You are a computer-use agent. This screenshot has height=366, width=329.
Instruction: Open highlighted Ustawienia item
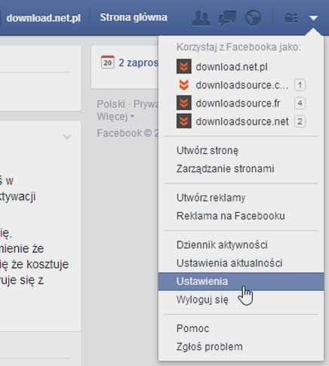click(241, 281)
